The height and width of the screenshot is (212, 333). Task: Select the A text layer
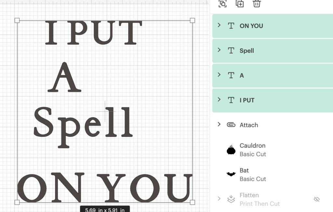pyautogui.click(x=273, y=76)
